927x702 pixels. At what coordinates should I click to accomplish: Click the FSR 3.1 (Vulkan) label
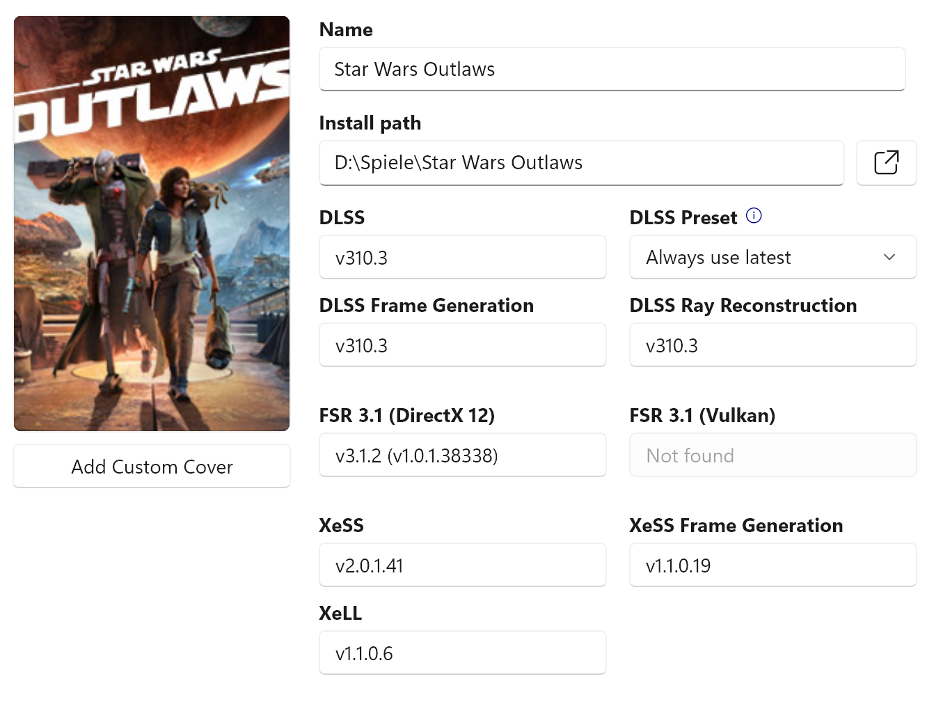pyautogui.click(x=702, y=416)
